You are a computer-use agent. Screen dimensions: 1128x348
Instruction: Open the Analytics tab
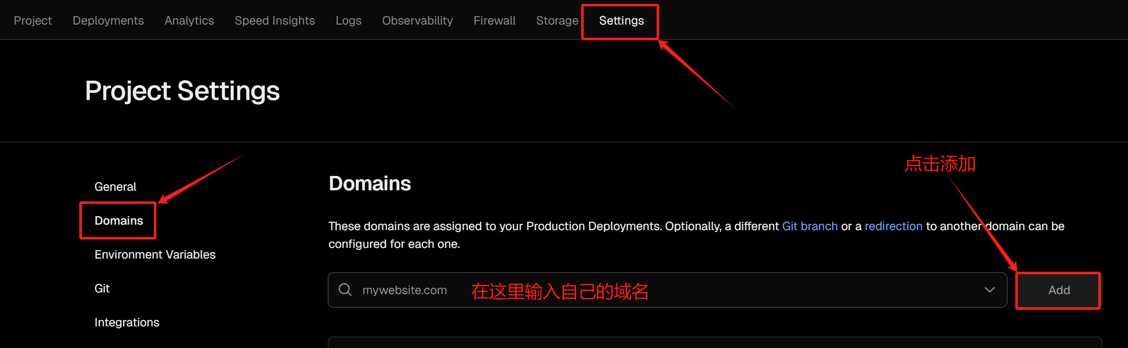click(189, 21)
